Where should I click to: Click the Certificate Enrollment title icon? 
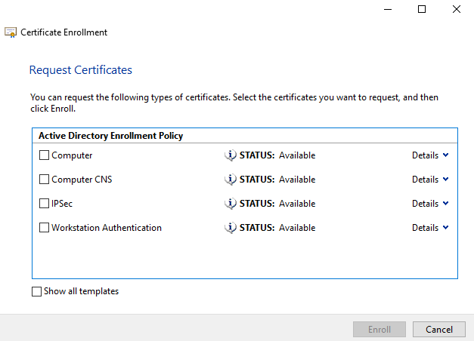click(x=11, y=32)
